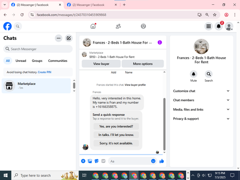This screenshot has height=180, width=240.
Task: Send a thumbs up like
Action: point(162,161)
